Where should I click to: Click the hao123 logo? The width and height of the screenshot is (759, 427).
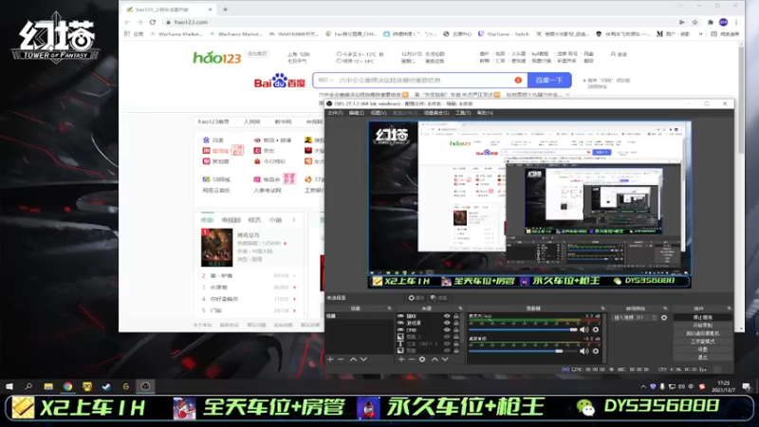[217, 58]
